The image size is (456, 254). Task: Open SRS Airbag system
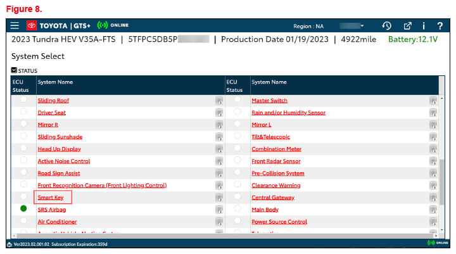pos(52,210)
